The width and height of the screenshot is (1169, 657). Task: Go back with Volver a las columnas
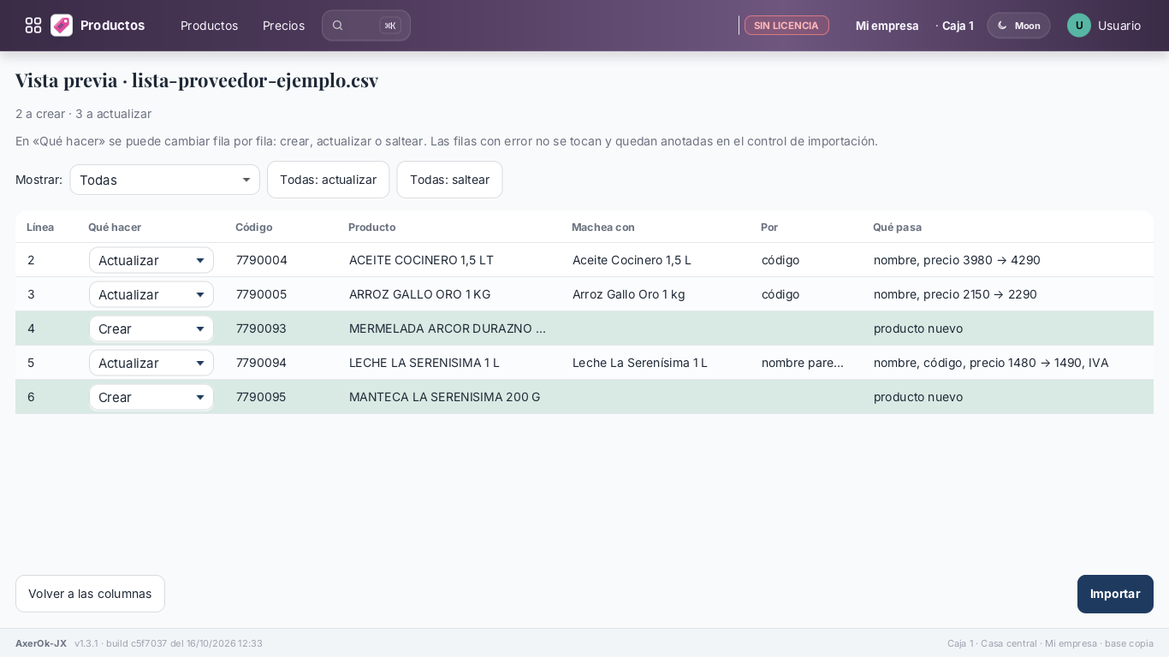90,594
